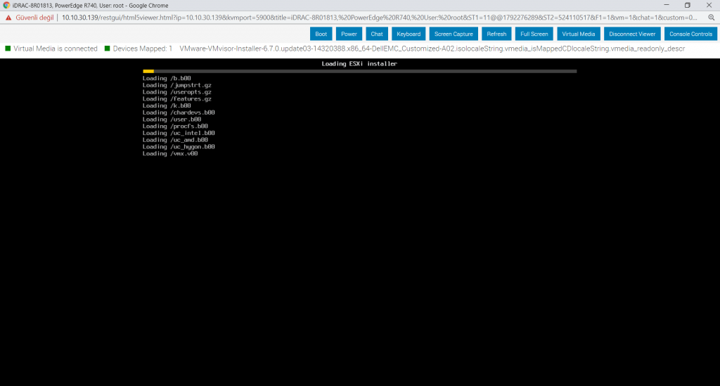
Task: Switch viewer to Full Screen
Action: [x=534, y=34]
